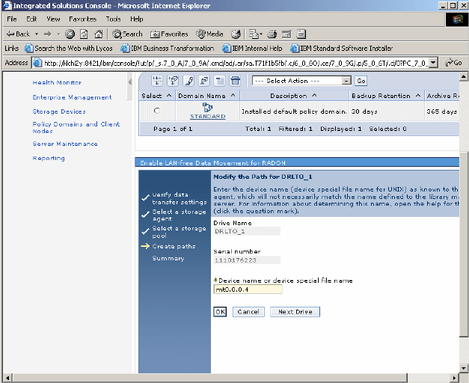Open the Mail icon dropdown arrow
This screenshot has width=469, height=383.
pos(261,34)
